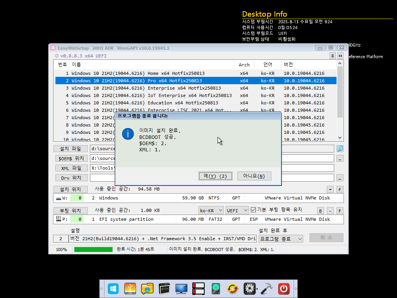
Task: Click the 부팅 위치 button
Action: pos(71,211)
